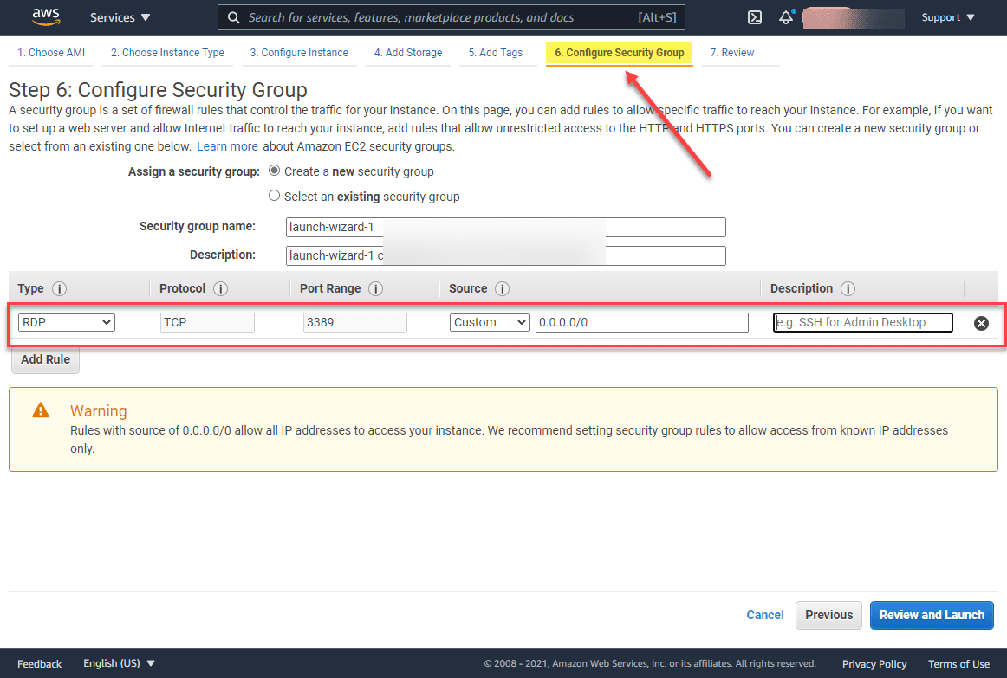Viewport: 1007px width, 678px height.
Task: Click the search magnifier icon
Action: 234,17
